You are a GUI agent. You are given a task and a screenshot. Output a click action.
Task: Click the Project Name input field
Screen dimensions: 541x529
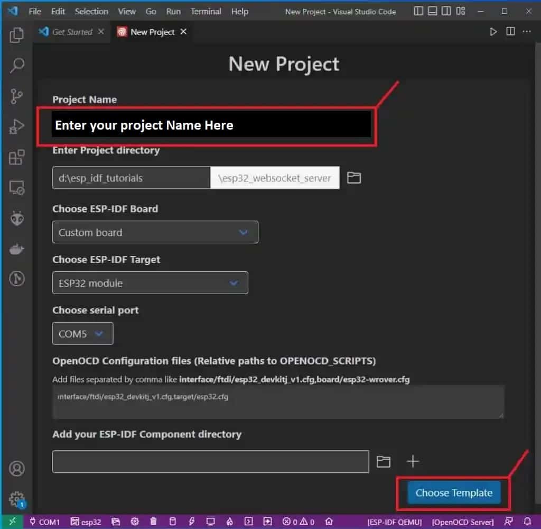point(211,125)
